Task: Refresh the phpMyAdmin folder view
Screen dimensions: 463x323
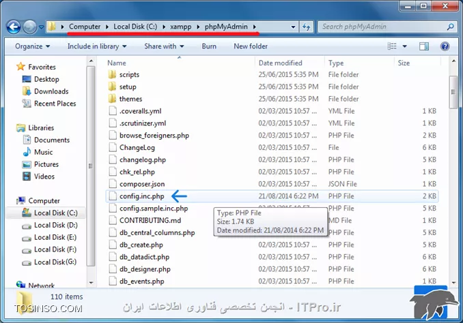Action: point(306,27)
